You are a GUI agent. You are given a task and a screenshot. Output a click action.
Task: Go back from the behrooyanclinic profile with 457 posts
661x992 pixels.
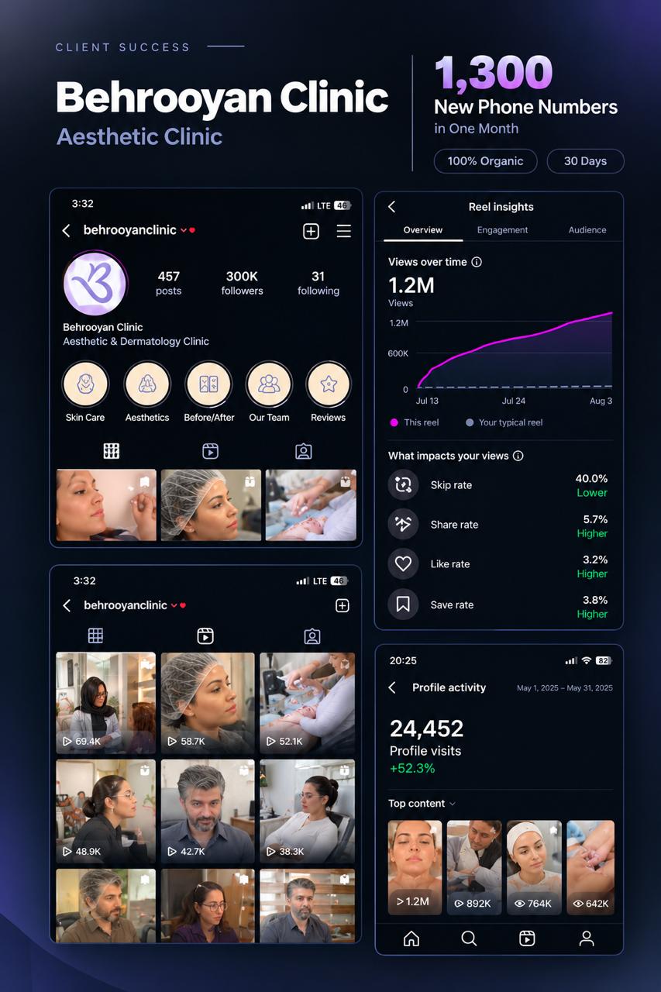point(67,231)
